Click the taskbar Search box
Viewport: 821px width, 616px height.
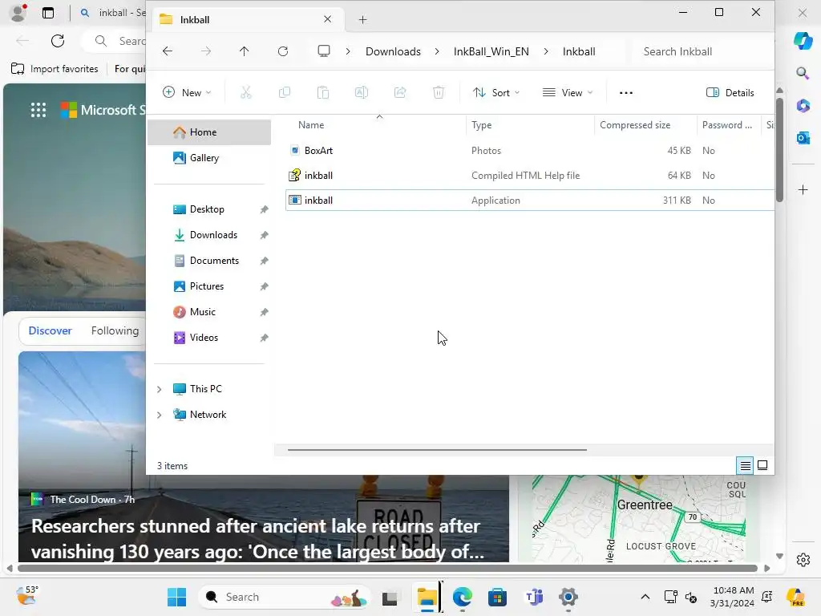tap(285, 597)
